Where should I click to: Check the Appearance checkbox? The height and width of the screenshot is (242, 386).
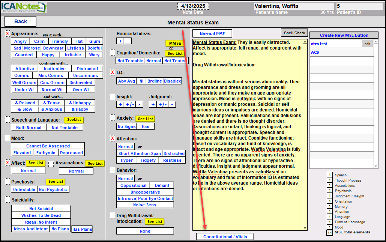[8, 34]
